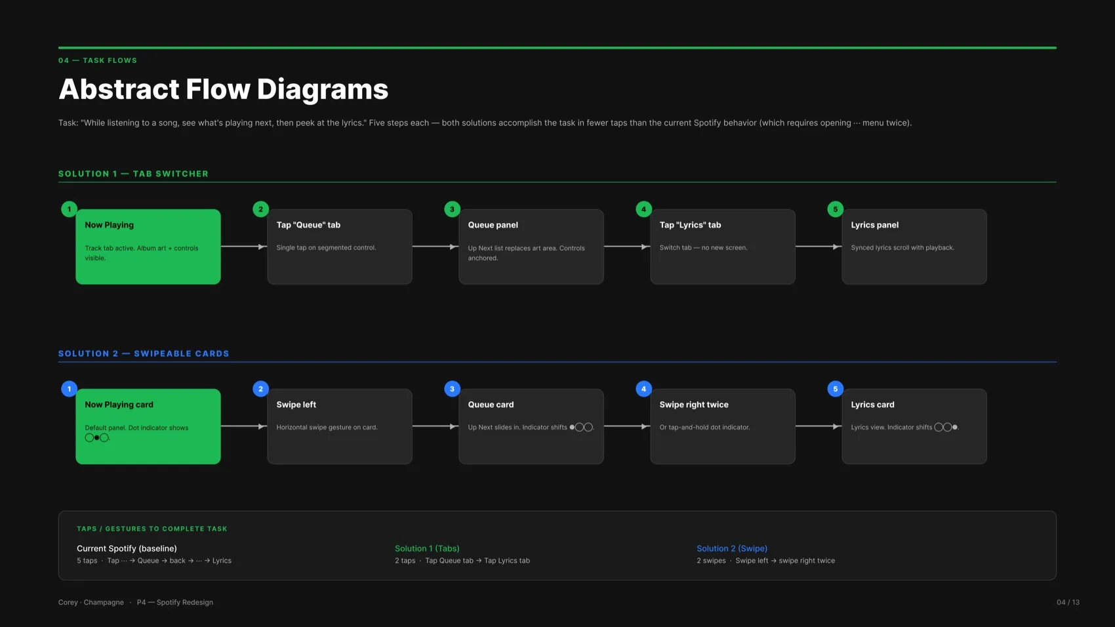The image size is (1115, 627).
Task: Click the "Swipe right twice" card title
Action: (694, 405)
